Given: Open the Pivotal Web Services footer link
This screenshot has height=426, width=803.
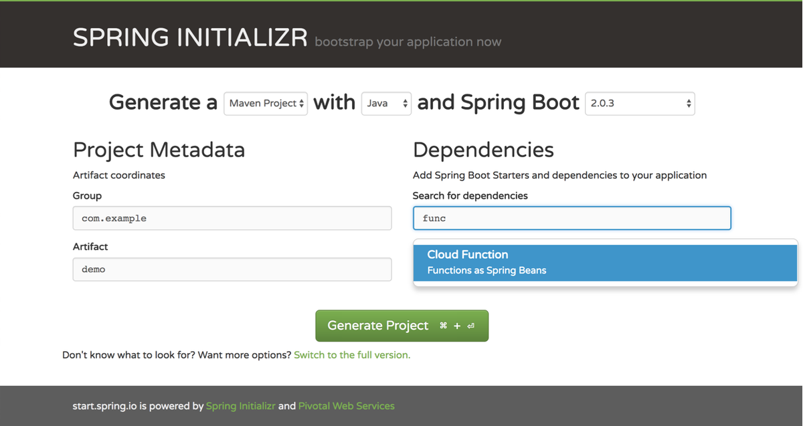Looking at the screenshot, I should click(x=346, y=405).
